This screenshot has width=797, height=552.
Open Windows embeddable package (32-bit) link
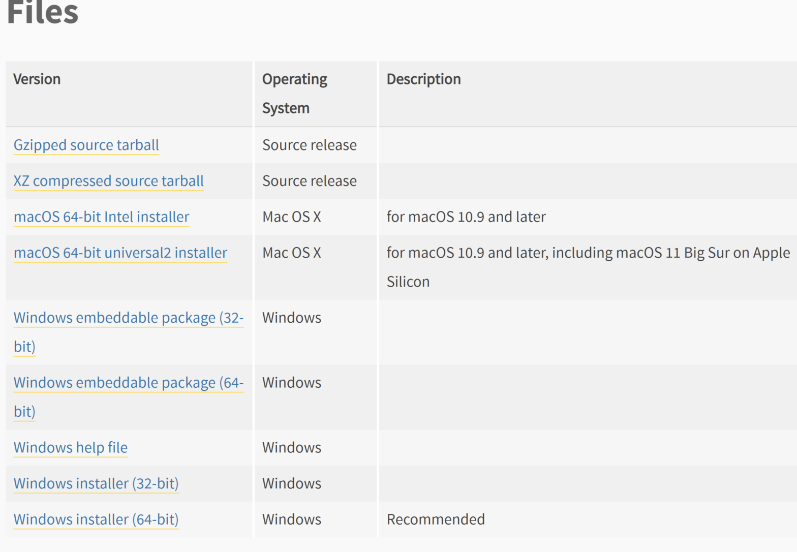[128, 318]
